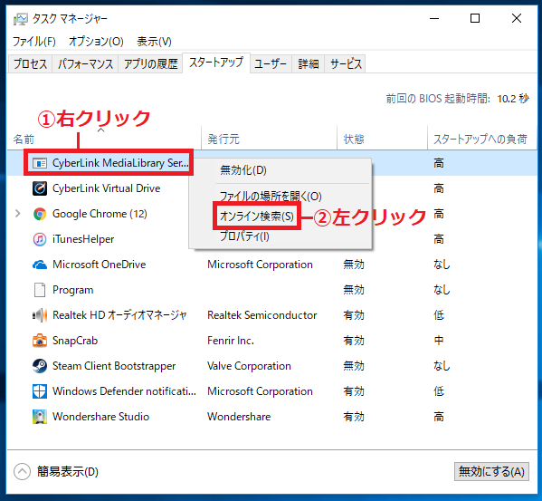Screen dimensions: 542x501
Task: Click the Wondershare publisher cell
Action: point(239,417)
